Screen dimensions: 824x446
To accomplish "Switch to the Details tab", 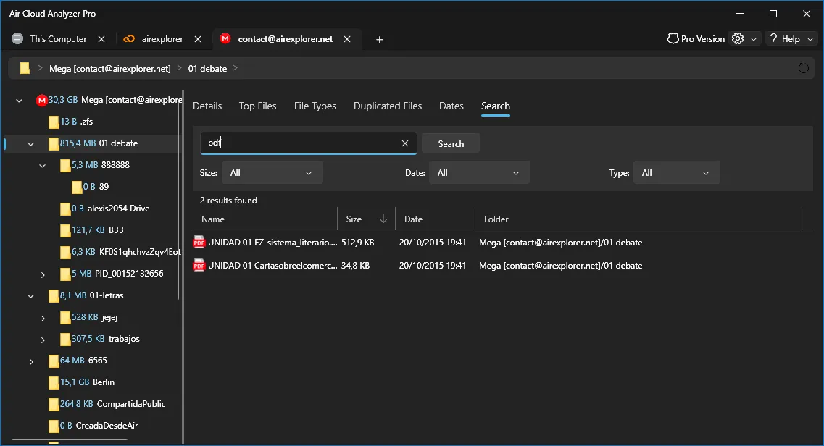I will [207, 106].
